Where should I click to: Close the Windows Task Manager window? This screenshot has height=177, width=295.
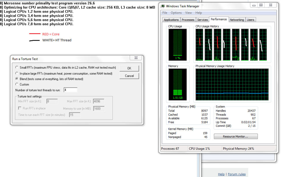[x=270, y=5]
